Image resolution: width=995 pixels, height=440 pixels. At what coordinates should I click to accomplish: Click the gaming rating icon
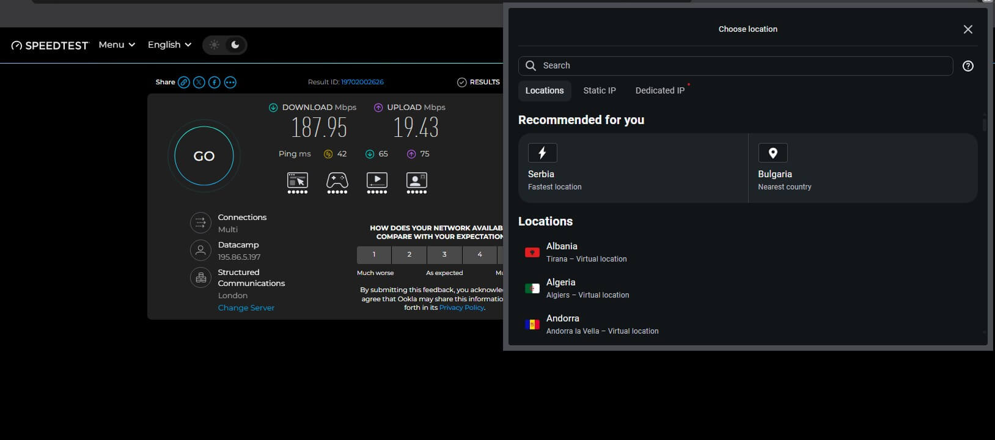click(337, 183)
